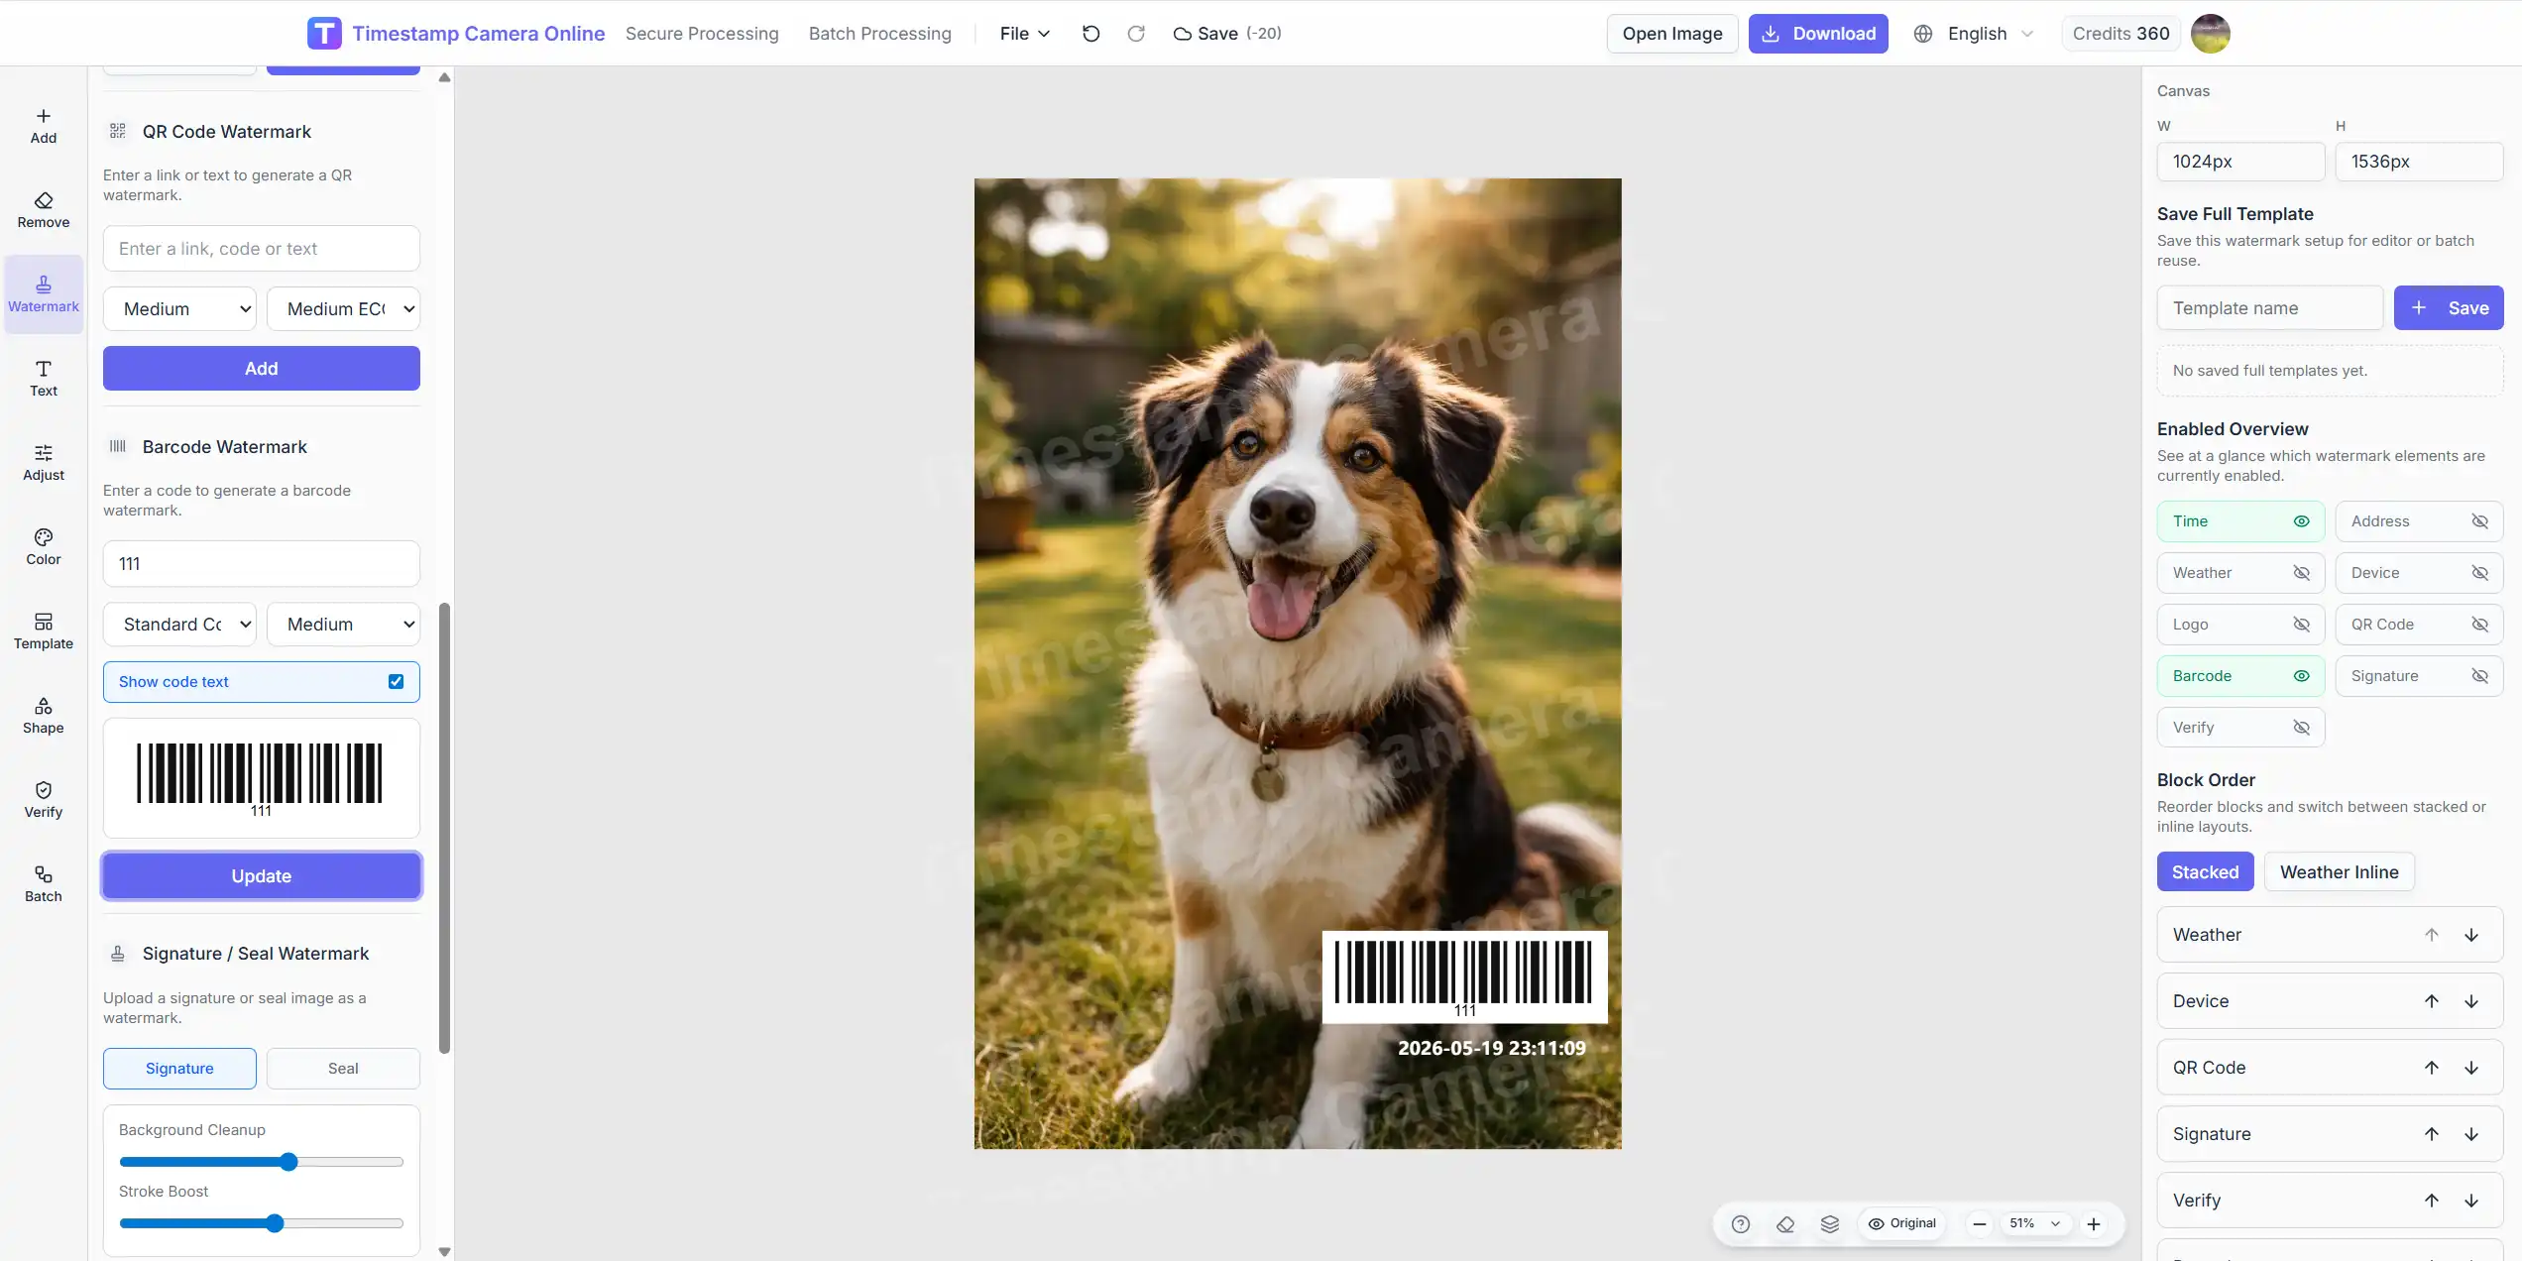This screenshot has width=2522, height=1261.
Task: Open the Batch Processing menu item
Action: 879,34
